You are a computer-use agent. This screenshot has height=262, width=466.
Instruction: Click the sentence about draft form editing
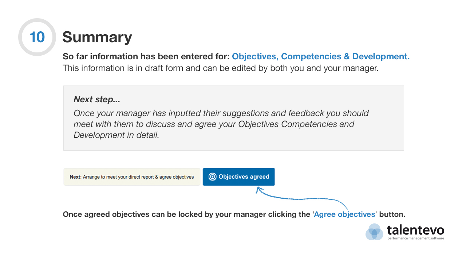[221, 68]
